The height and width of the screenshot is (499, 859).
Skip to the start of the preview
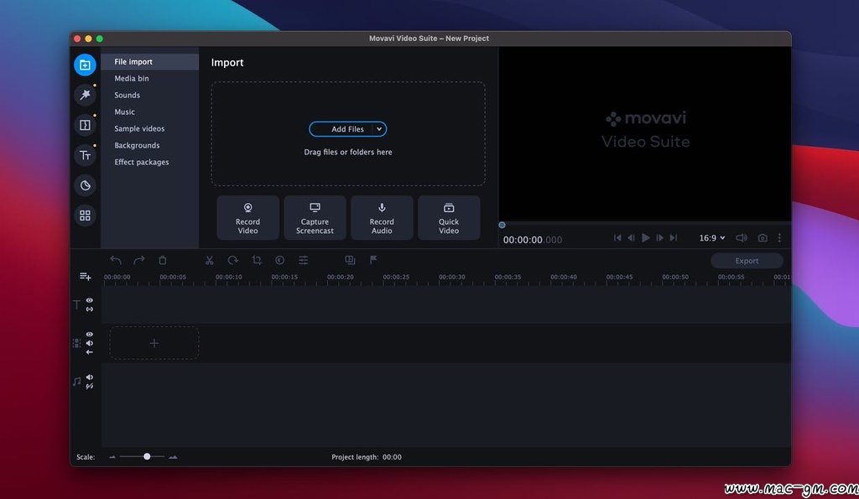[x=617, y=237]
